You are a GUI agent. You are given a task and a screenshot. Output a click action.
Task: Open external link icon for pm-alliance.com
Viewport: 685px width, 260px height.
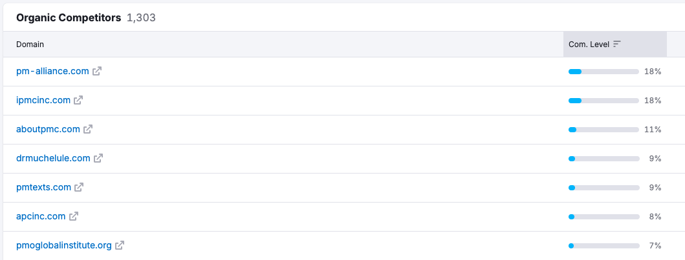click(97, 71)
